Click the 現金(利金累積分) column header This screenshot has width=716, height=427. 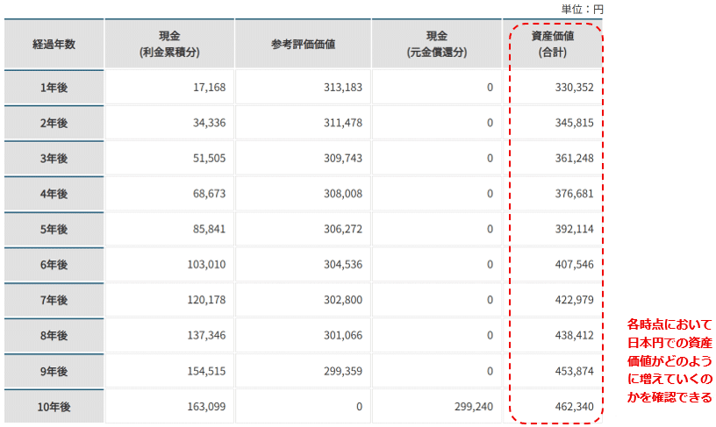(x=169, y=44)
